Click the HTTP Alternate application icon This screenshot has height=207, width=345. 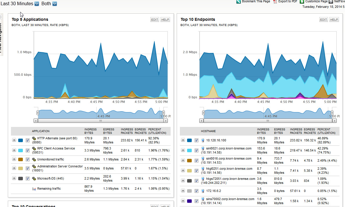click(34, 138)
